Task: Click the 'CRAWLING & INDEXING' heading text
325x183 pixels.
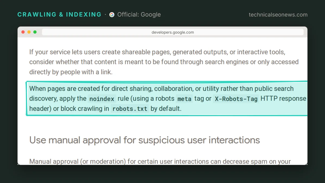Action: (59, 15)
